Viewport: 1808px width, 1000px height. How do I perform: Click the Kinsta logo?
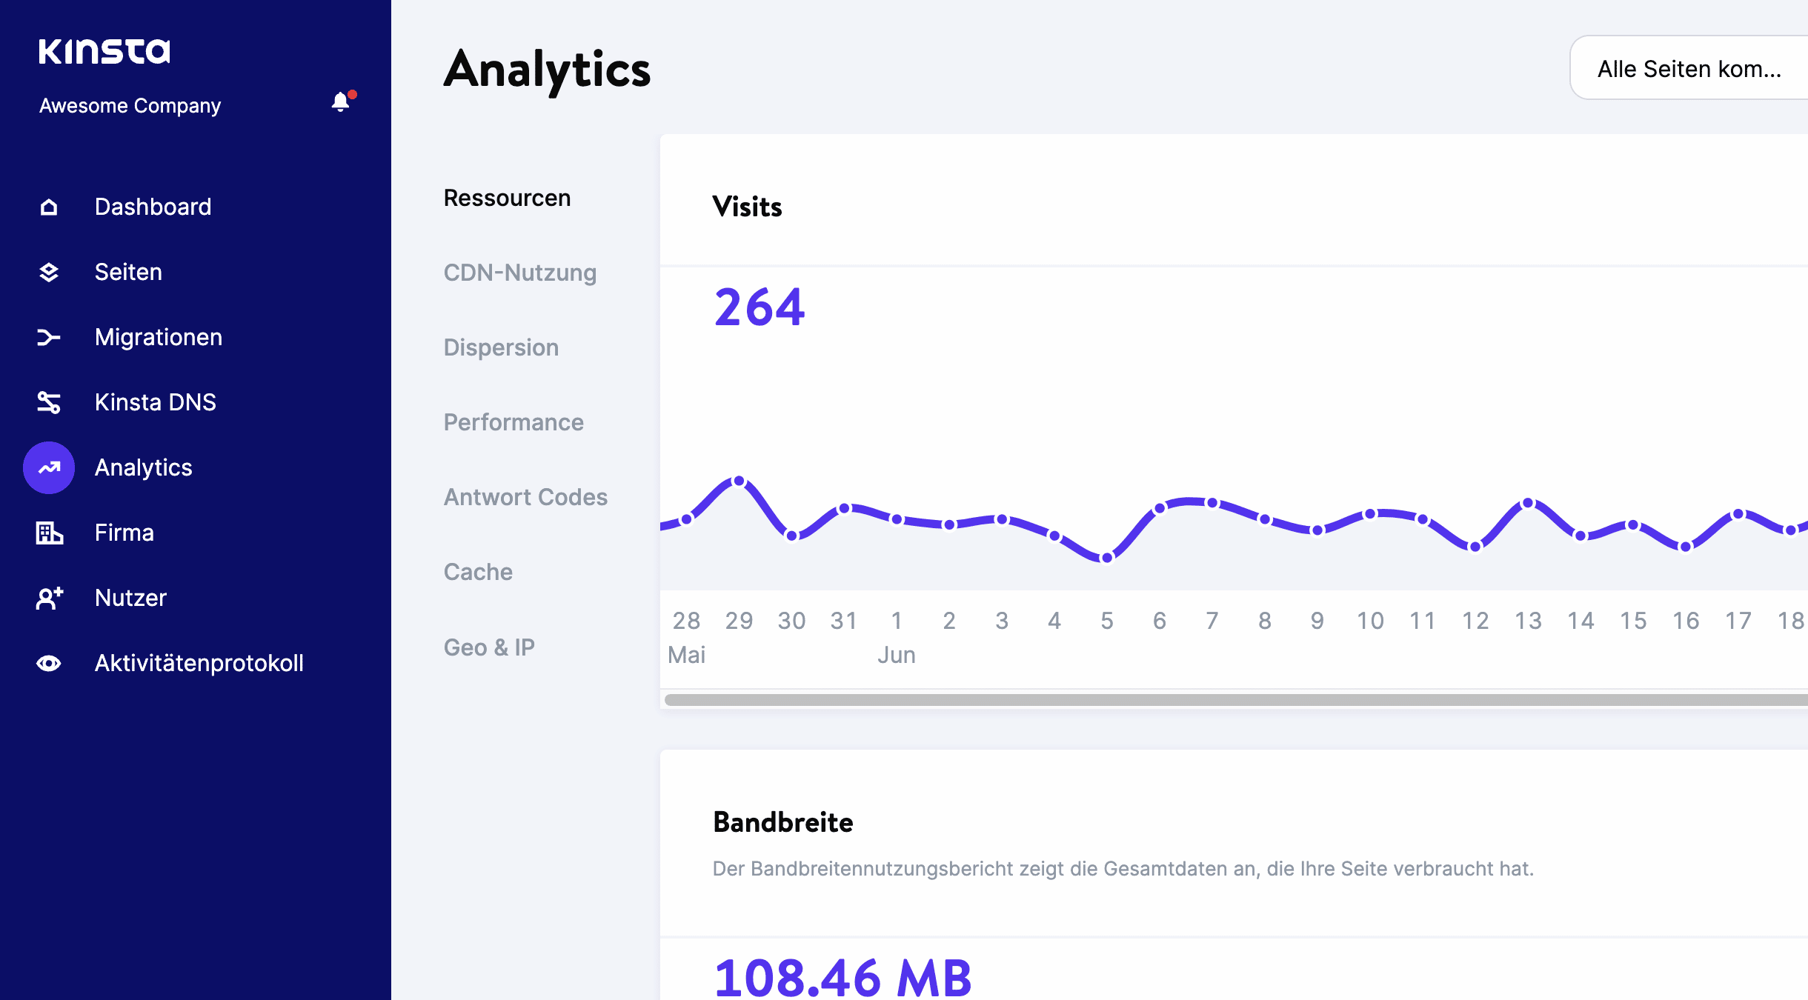point(104,51)
